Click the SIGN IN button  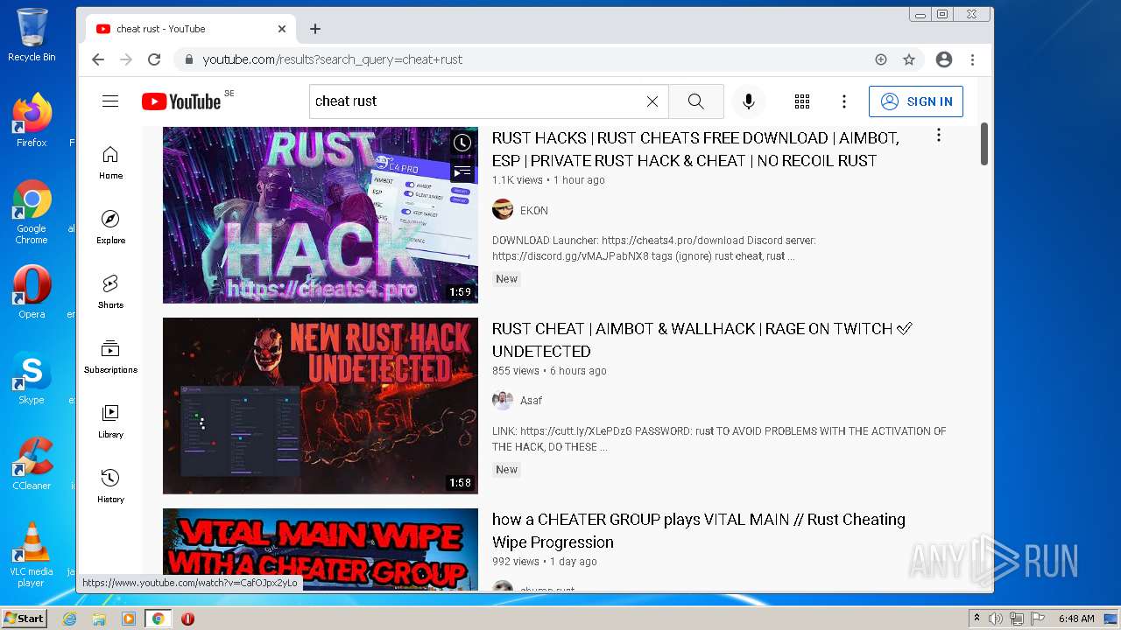click(x=916, y=101)
